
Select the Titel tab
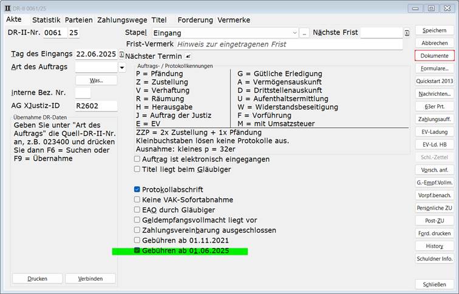pyautogui.click(x=159, y=20)
